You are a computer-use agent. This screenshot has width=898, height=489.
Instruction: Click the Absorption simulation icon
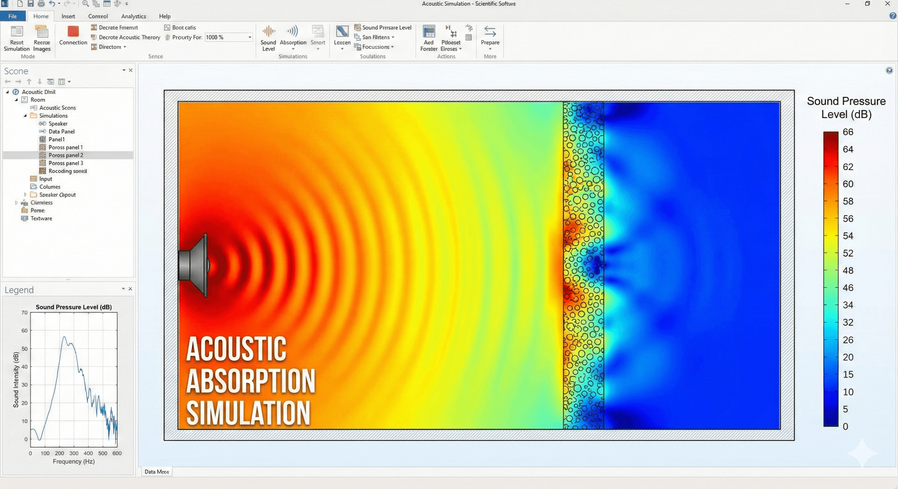tap(292, 32)
